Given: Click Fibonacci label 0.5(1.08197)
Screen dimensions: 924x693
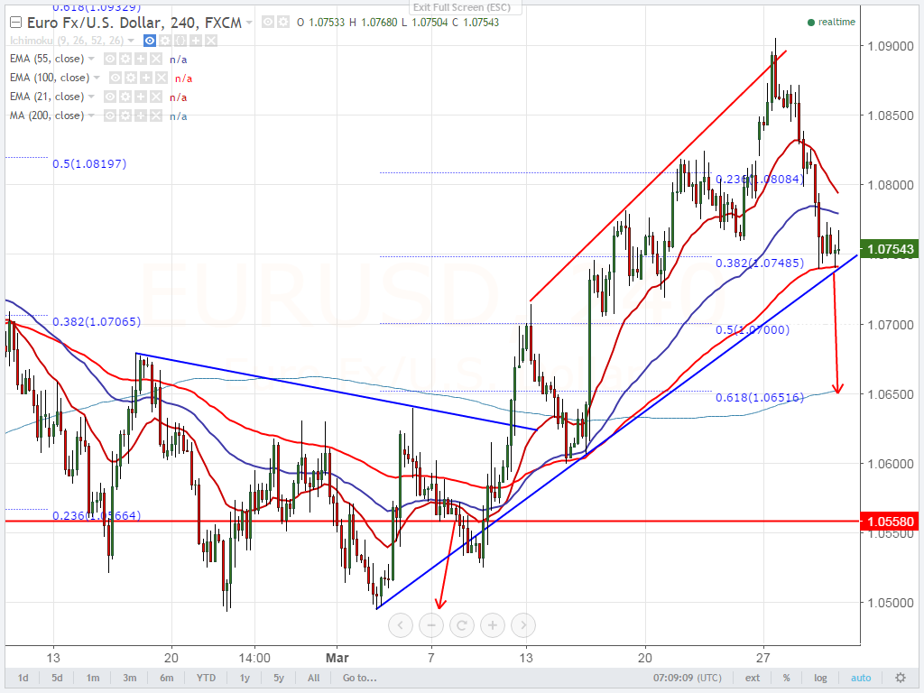Looking at the screenshot, I should click(89, 164).
